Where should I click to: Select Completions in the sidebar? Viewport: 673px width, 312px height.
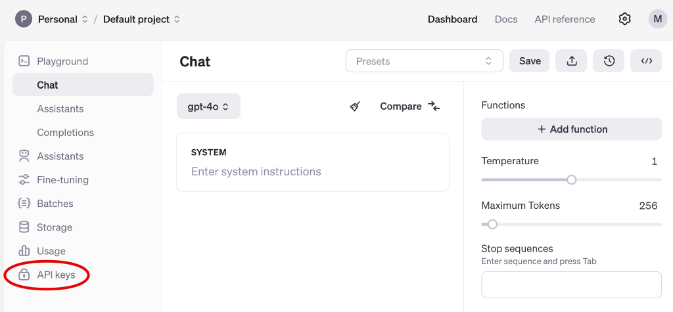point(65,132)
